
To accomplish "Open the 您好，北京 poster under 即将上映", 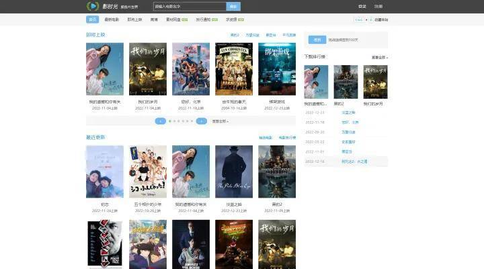I will tap(191, 69).
